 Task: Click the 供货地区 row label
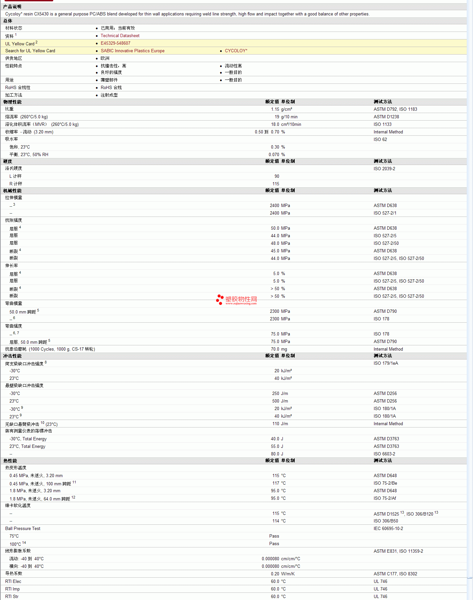14,58
